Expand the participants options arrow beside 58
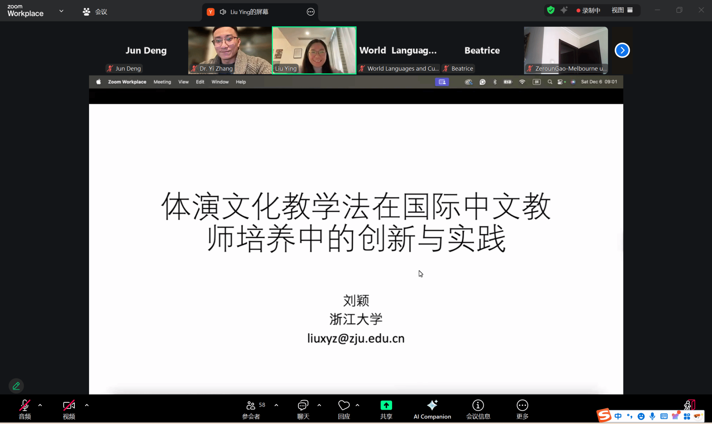 [x=276, y=405]
